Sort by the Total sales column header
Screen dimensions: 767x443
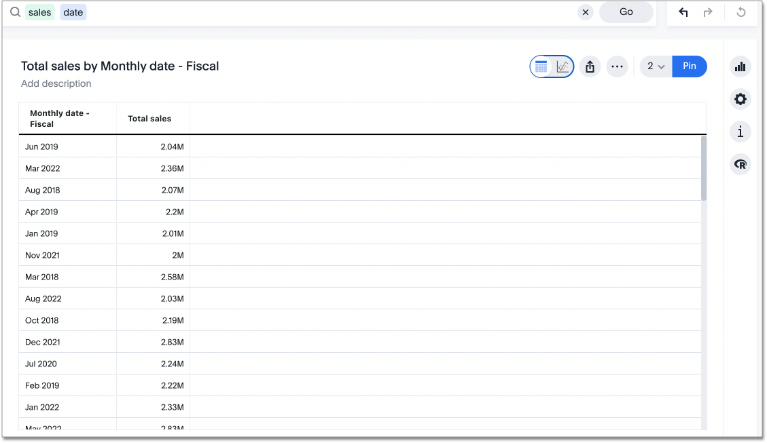coord(149,118)
